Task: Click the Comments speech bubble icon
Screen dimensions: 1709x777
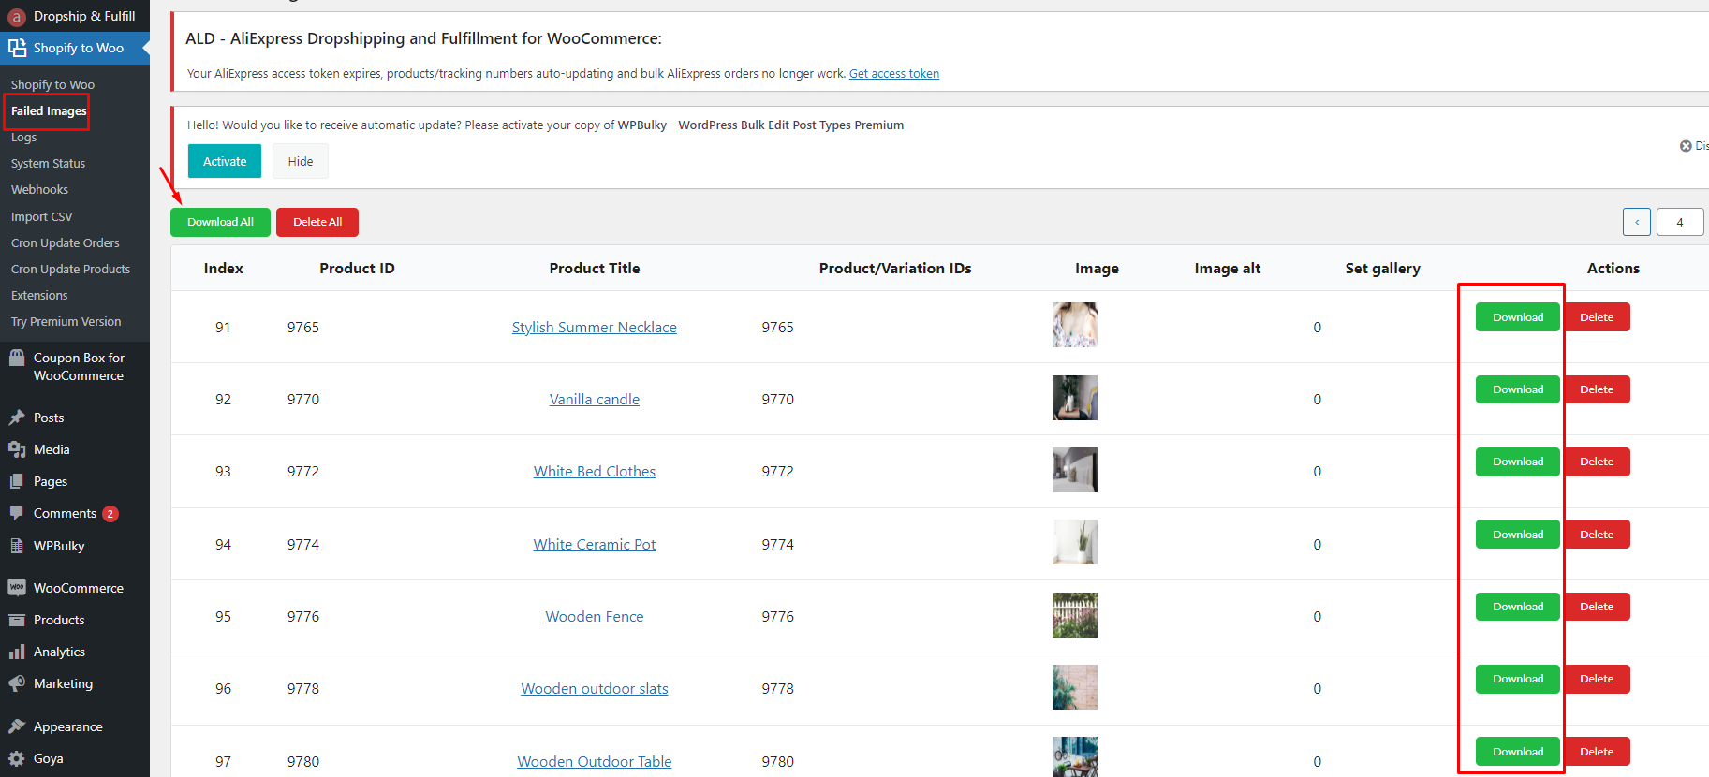Action: [17, 513]
